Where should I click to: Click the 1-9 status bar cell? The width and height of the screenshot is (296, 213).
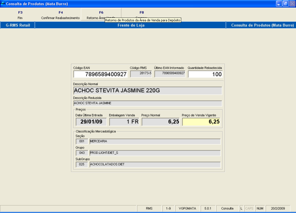pyautogui.click(x=168, y=208)
